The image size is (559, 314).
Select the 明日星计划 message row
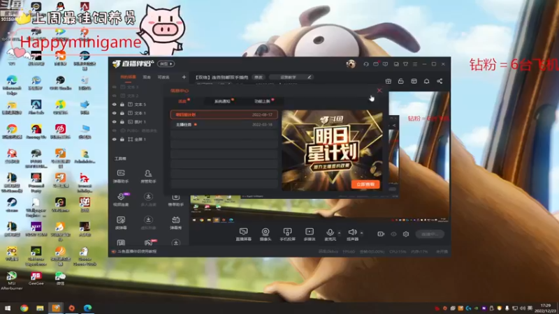224,114
